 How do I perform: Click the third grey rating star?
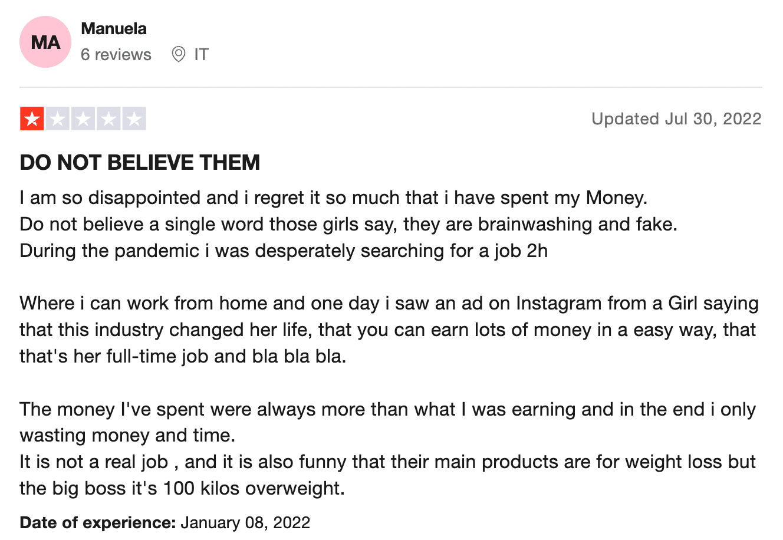(x=83, y=119)
